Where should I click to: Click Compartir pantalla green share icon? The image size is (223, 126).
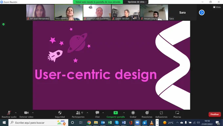[116, 113]
